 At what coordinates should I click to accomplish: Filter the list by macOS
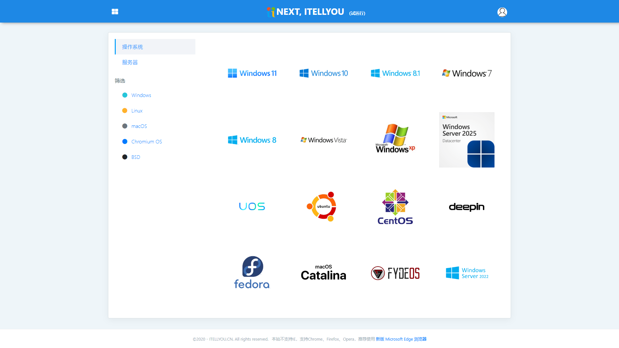139,126
